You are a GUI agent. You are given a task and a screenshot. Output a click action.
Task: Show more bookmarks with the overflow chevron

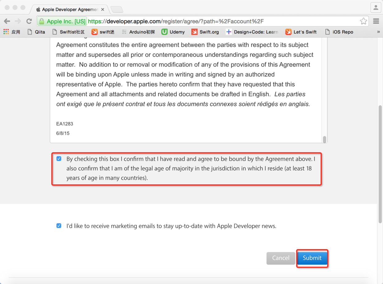pos(378,32)
